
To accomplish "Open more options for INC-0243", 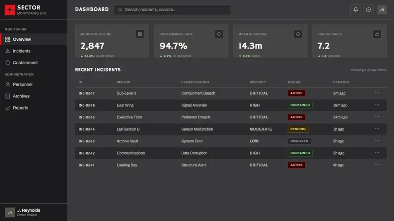I will [377, 141].
